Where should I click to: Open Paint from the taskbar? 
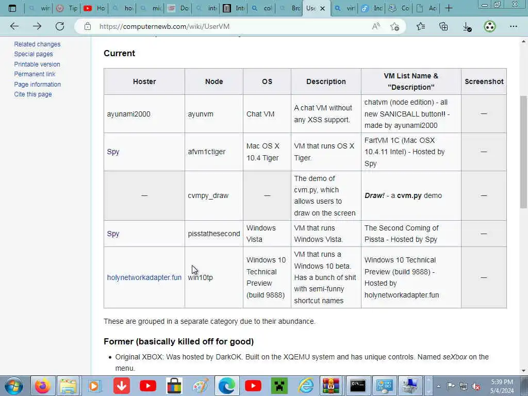tap(201, 386)
